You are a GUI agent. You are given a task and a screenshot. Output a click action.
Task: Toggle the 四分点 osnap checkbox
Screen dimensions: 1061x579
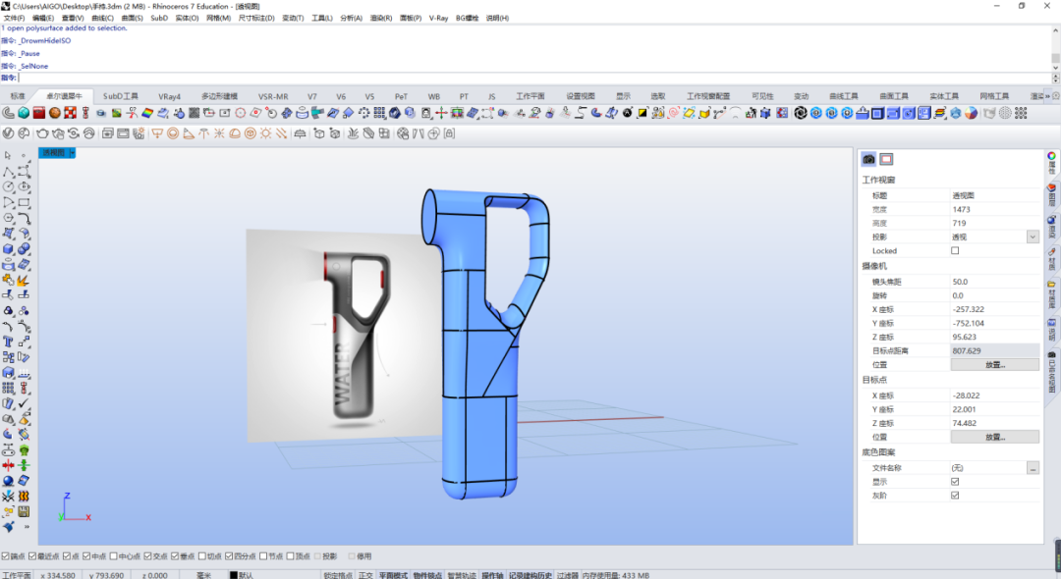point(229,556)
